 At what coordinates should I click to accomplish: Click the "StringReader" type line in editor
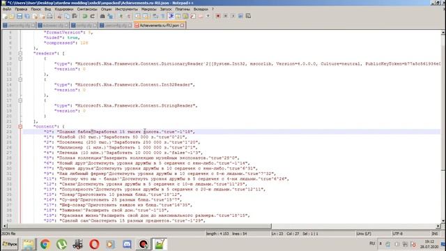125,105
